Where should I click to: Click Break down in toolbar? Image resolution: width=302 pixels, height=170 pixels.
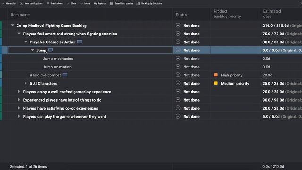55,3
